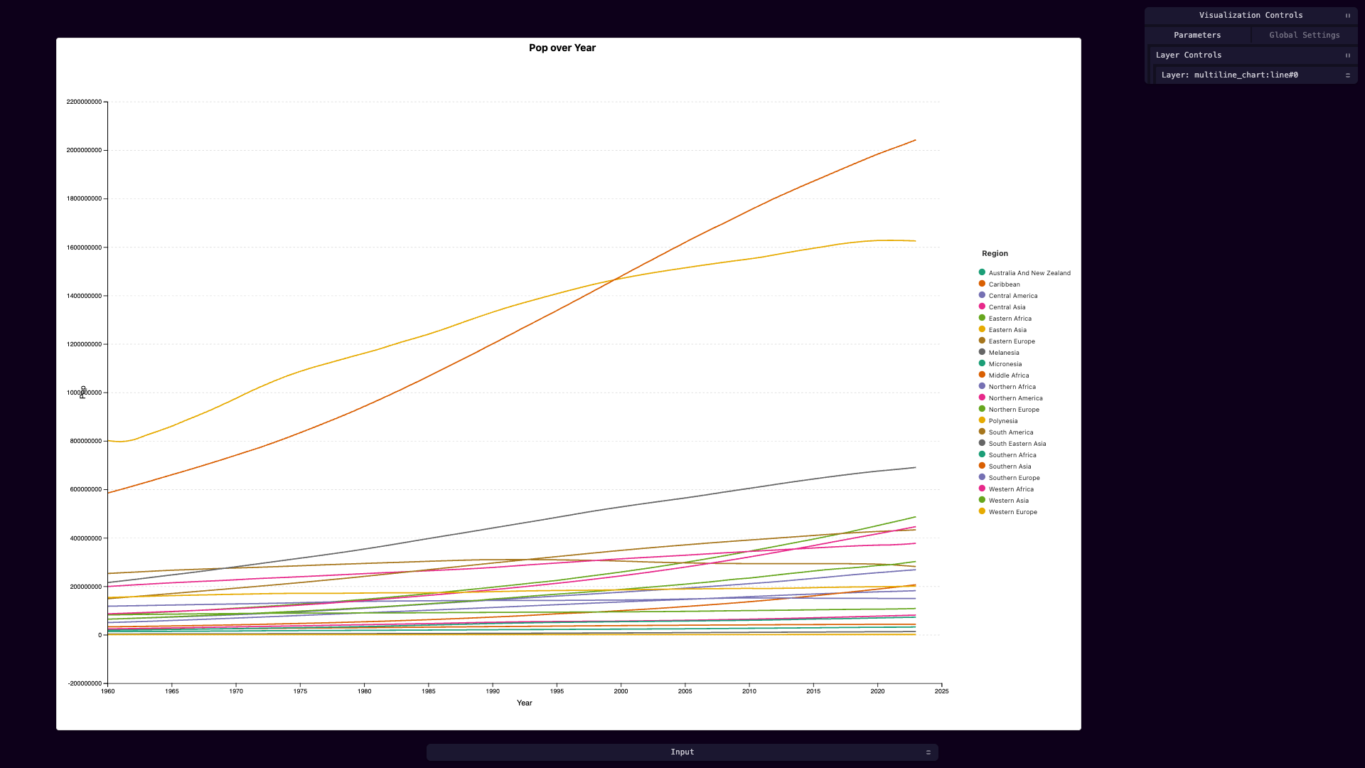
Task: Select the Southern Africa legend entry
Action: (x=1007, y=455)
